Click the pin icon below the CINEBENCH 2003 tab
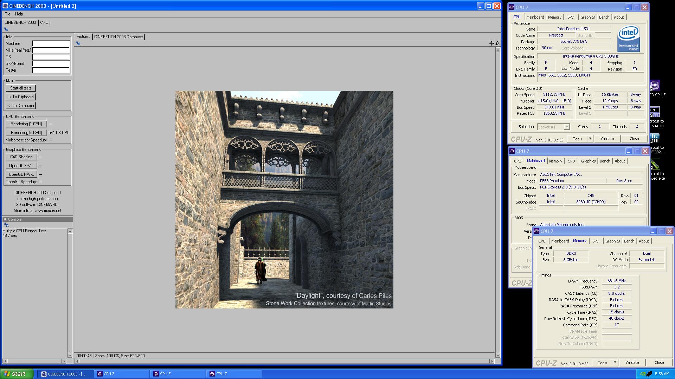Image resolution: width=675 pixels, height=379 pixels. (x=6, y=29)
